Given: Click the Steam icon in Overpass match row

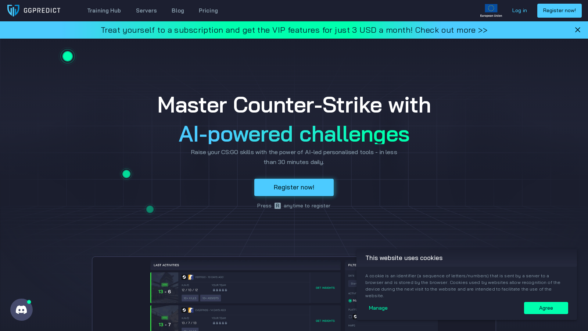Looking at the screenshot, I should tap(184, 310).
